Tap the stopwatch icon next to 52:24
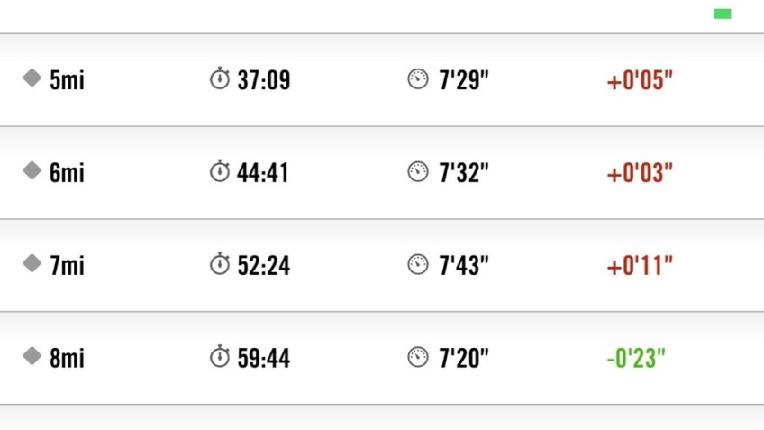764x430 pixels. (220, 264)
